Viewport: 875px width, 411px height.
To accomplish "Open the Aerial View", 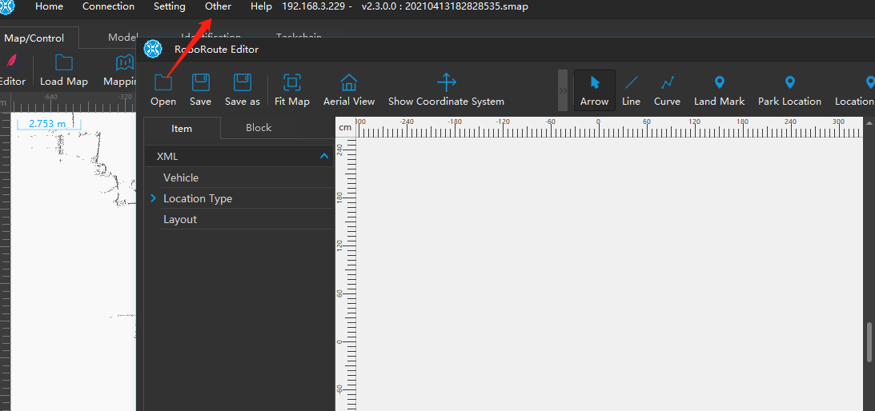I will [x=349, y=82].
